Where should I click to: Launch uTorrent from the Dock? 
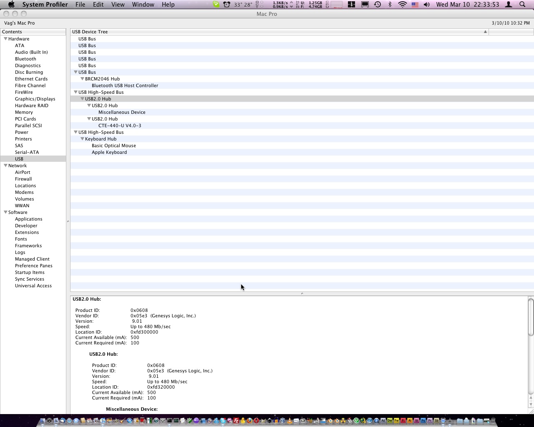point(356,421)
